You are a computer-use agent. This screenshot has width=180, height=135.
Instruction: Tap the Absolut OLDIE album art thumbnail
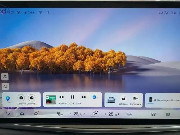pos(51,100)
